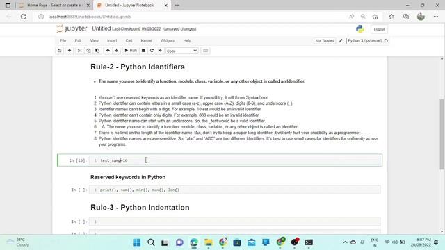The height and width of the screenshot is (250, 445).
Task: Click the zoom magnifier icon in the address bar
Action: [363, 17]
